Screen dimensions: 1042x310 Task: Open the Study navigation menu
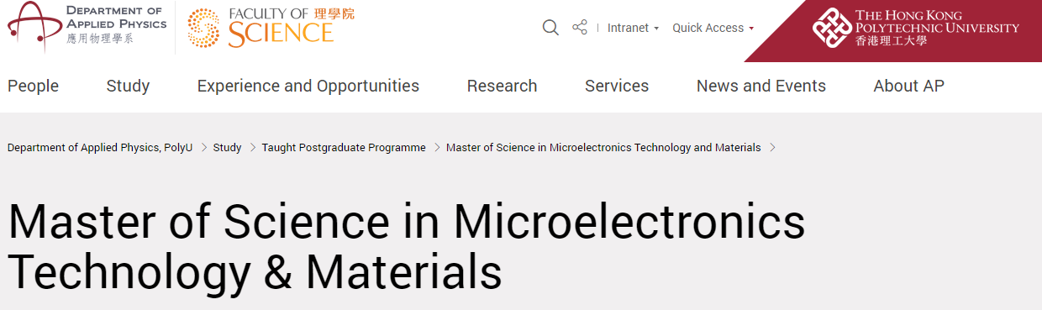[x=128, y=86]
